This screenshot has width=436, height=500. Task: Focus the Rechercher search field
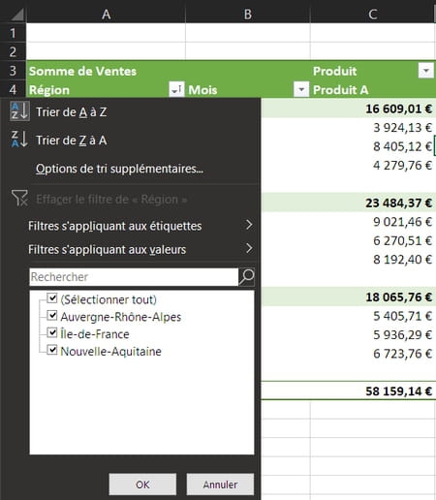coord(134,277)
